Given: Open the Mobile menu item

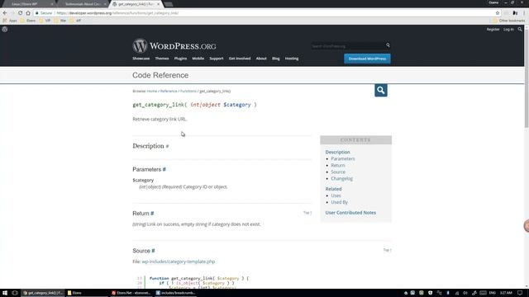Looking at the screenshot, I should 198,59.
